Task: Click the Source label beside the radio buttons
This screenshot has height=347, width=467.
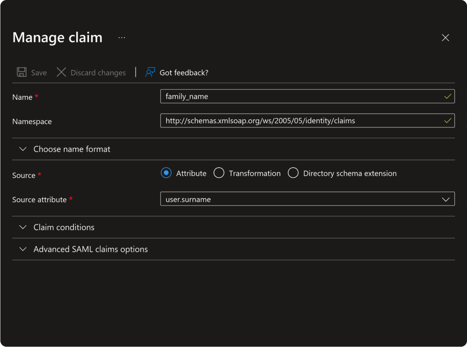Action: pos(24,175)
